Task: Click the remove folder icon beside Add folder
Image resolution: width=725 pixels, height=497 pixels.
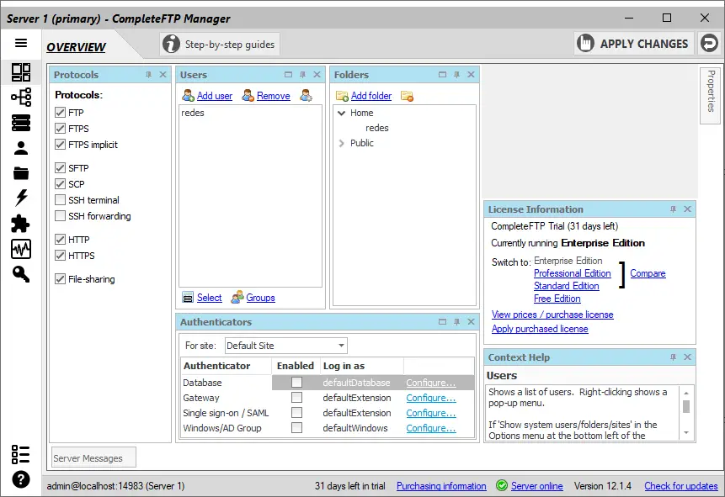Action: 407,96
